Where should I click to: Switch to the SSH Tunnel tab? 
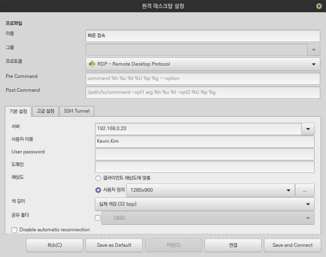tap(77, 111)
